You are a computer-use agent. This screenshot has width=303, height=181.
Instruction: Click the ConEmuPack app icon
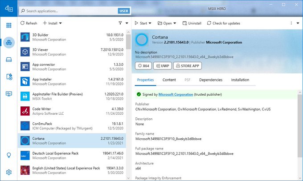coord(25,126)
